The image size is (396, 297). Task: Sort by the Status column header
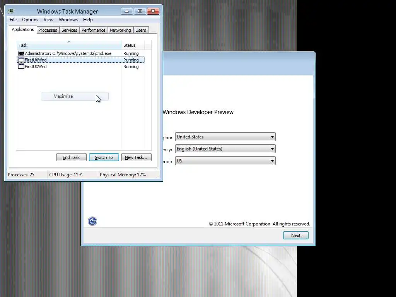tap(133, 45)
